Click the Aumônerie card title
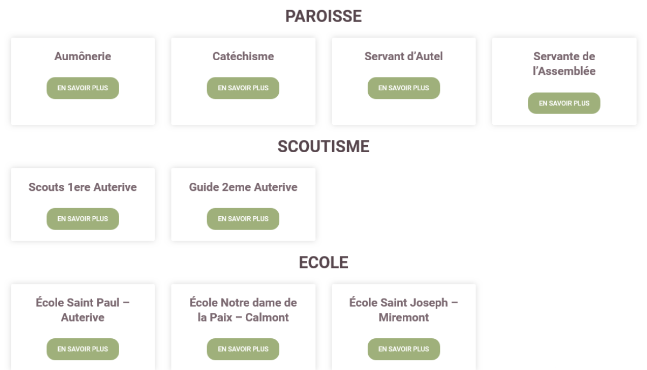647x370 pixels. point(82,56)
